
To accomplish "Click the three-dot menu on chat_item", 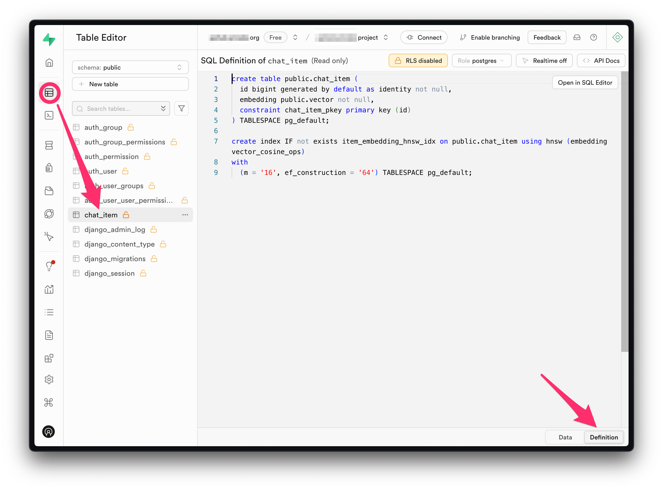I will 185,215.
